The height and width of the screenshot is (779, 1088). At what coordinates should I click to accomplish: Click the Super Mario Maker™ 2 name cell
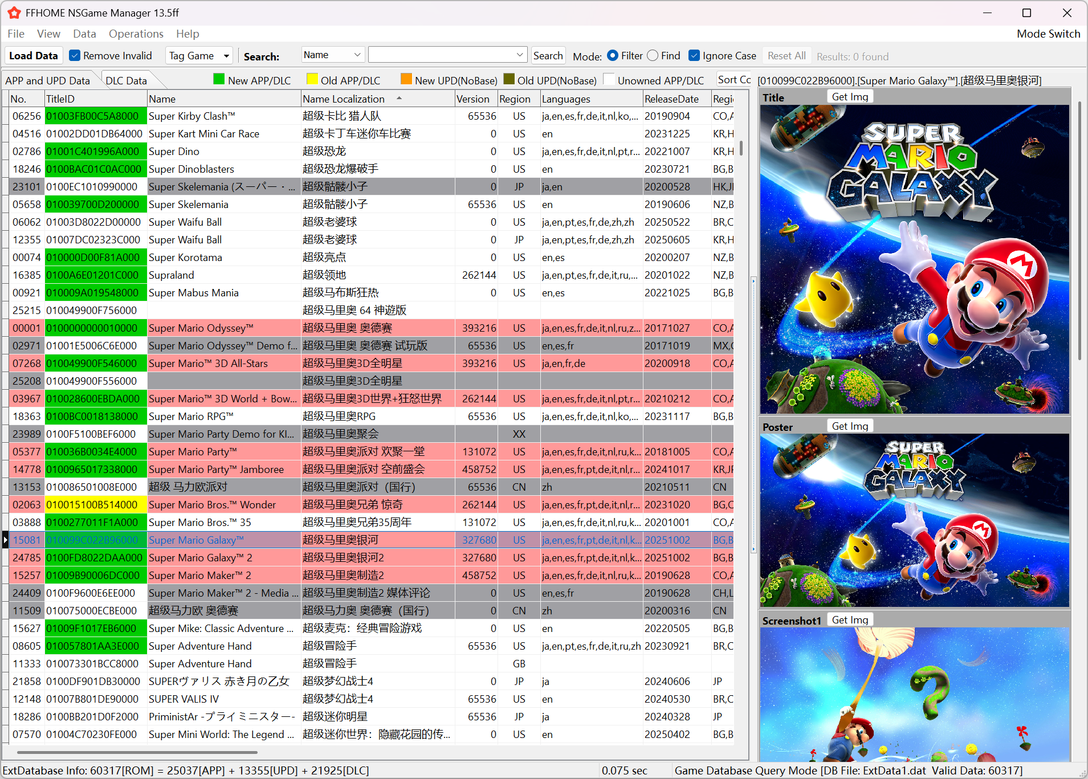[224, 575]
